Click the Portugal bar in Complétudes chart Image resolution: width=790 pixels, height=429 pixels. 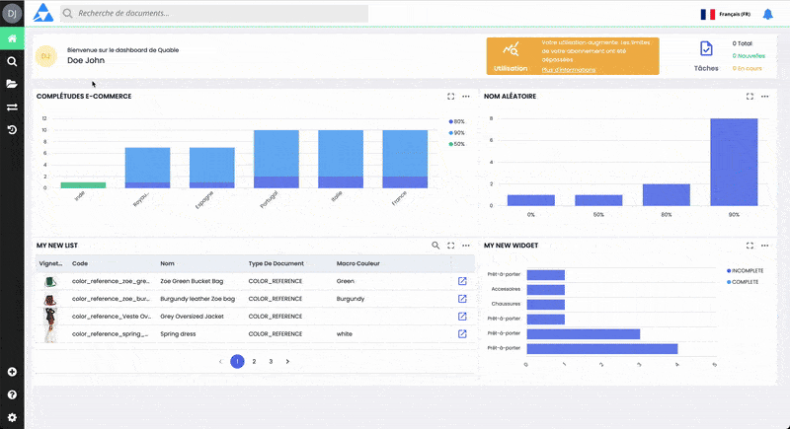click(x=276, y=159)
